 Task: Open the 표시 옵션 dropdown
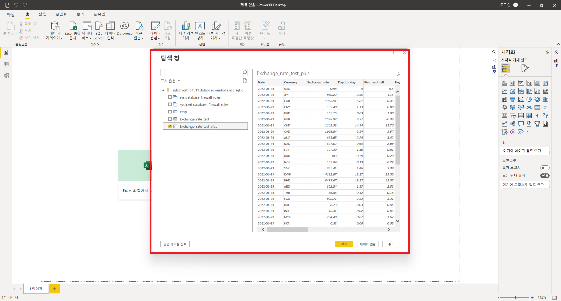tap(170, 81)
